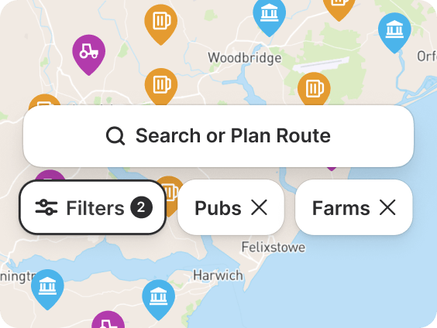Click the Pubs filter chip label
The image size is (437, 328).
point(218,208)
